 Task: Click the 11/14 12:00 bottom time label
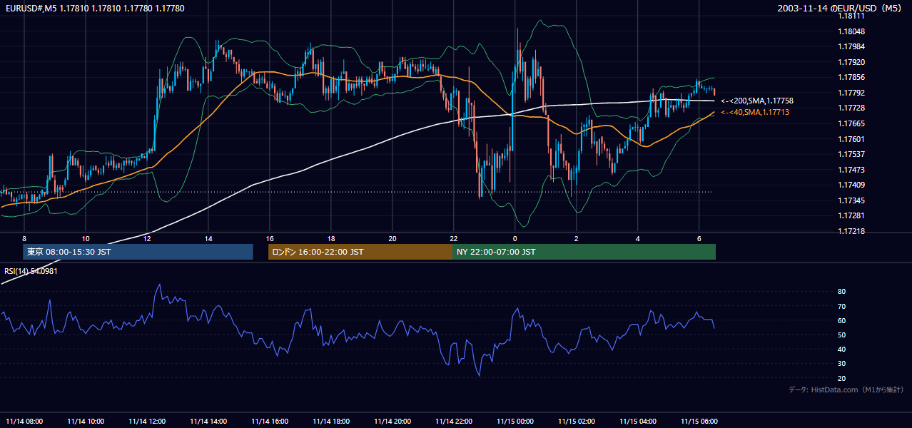tap(147, 422)
